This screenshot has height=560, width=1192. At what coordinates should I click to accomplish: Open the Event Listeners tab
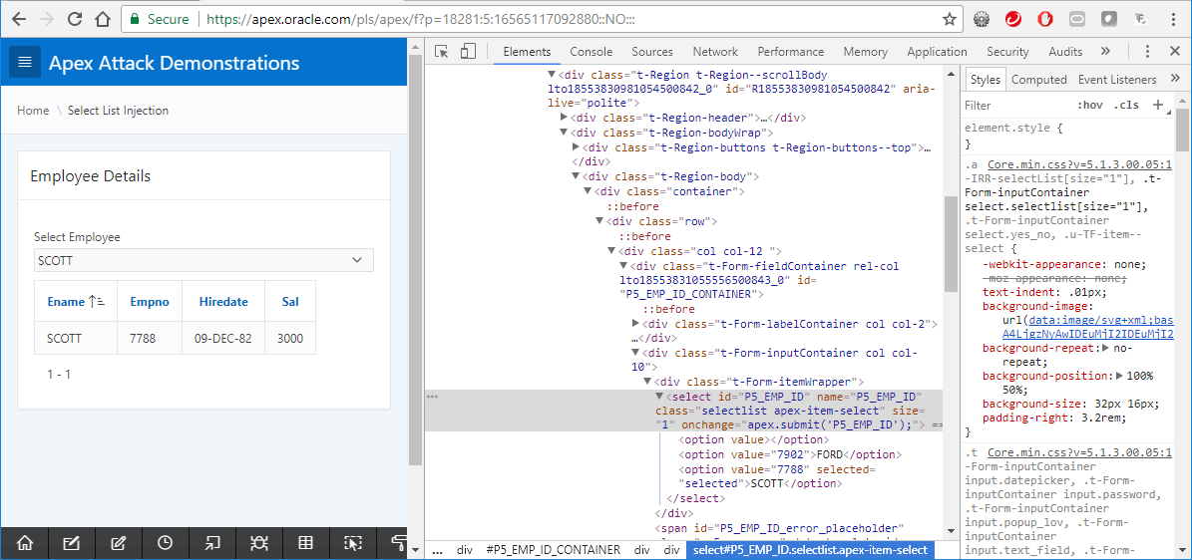click(x=1117, y=79)
